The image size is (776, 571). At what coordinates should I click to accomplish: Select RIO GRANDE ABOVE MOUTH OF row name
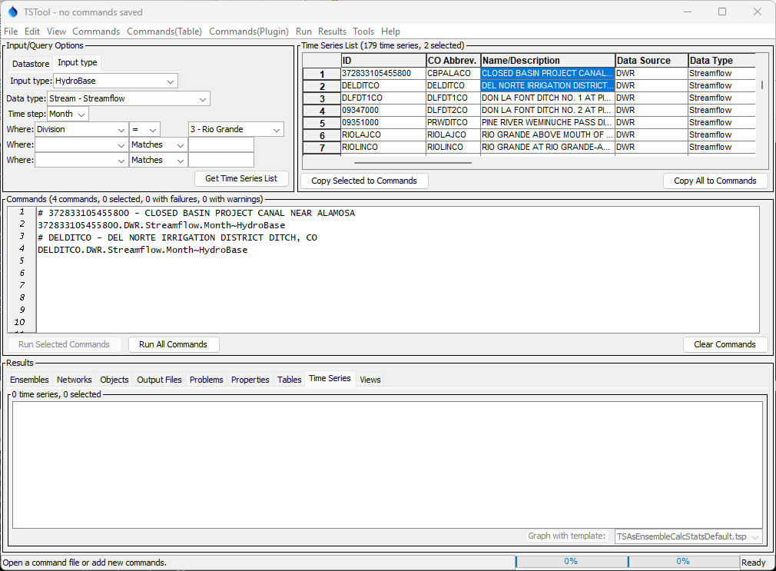coord(548,134)
